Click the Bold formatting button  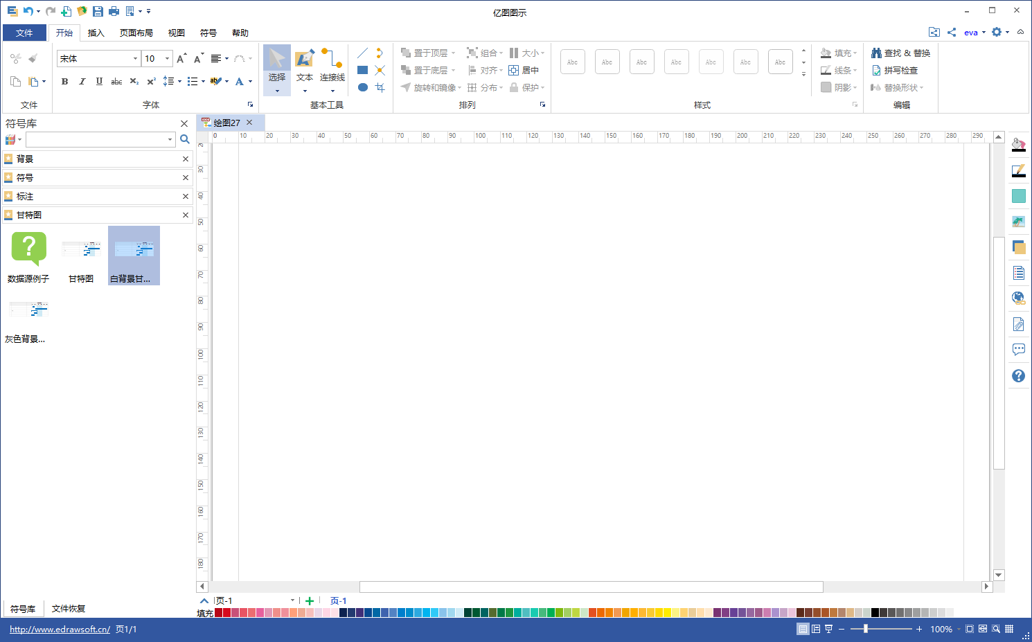click(x=64, y=81)
